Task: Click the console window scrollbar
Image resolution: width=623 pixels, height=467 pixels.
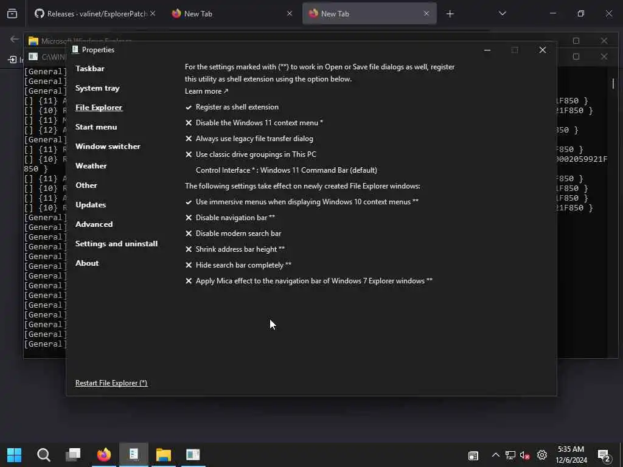Action: 613,84
